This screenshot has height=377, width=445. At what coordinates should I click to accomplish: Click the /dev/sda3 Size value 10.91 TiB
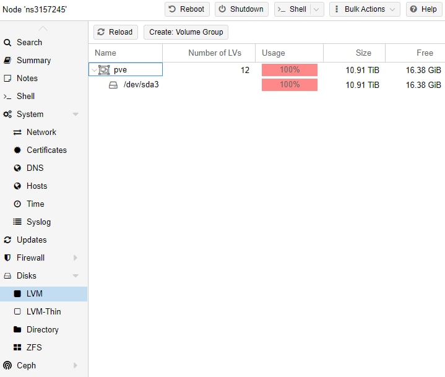(x=362, y=85)
